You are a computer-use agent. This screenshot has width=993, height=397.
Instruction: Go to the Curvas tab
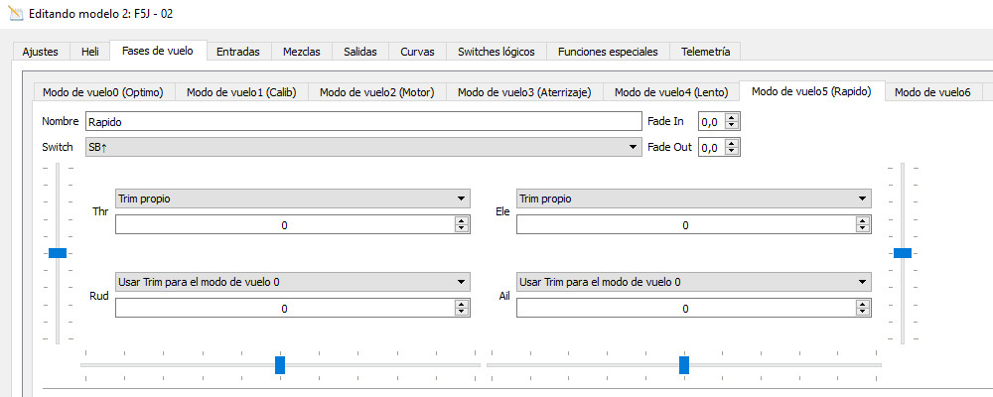tap(417, 51)
